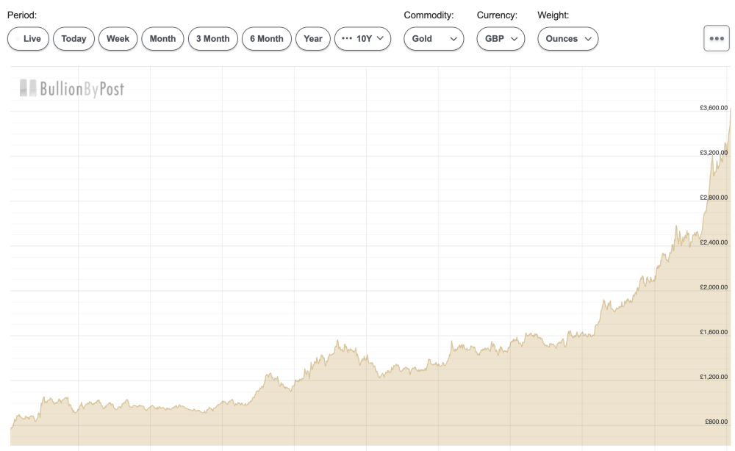This screenshot has width=735, height=451.
Task: Click the Weight label text
Action: 553,15
